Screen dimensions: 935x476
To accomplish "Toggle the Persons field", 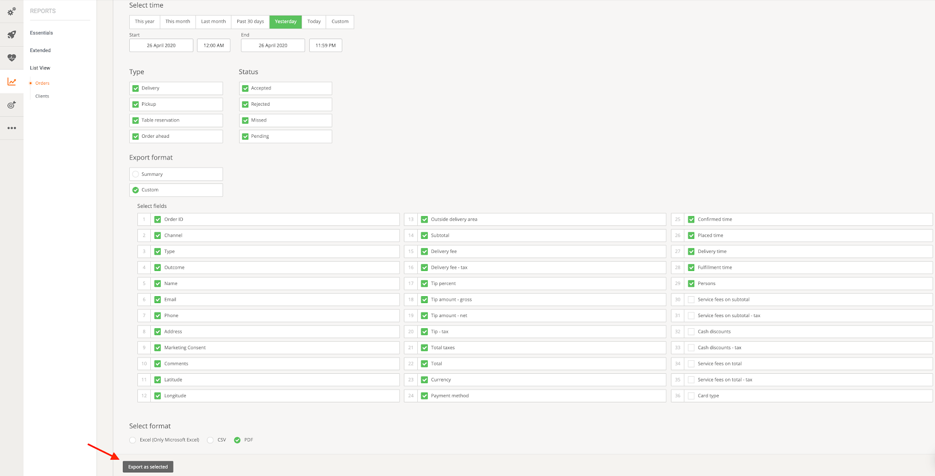I will point(691,284).
